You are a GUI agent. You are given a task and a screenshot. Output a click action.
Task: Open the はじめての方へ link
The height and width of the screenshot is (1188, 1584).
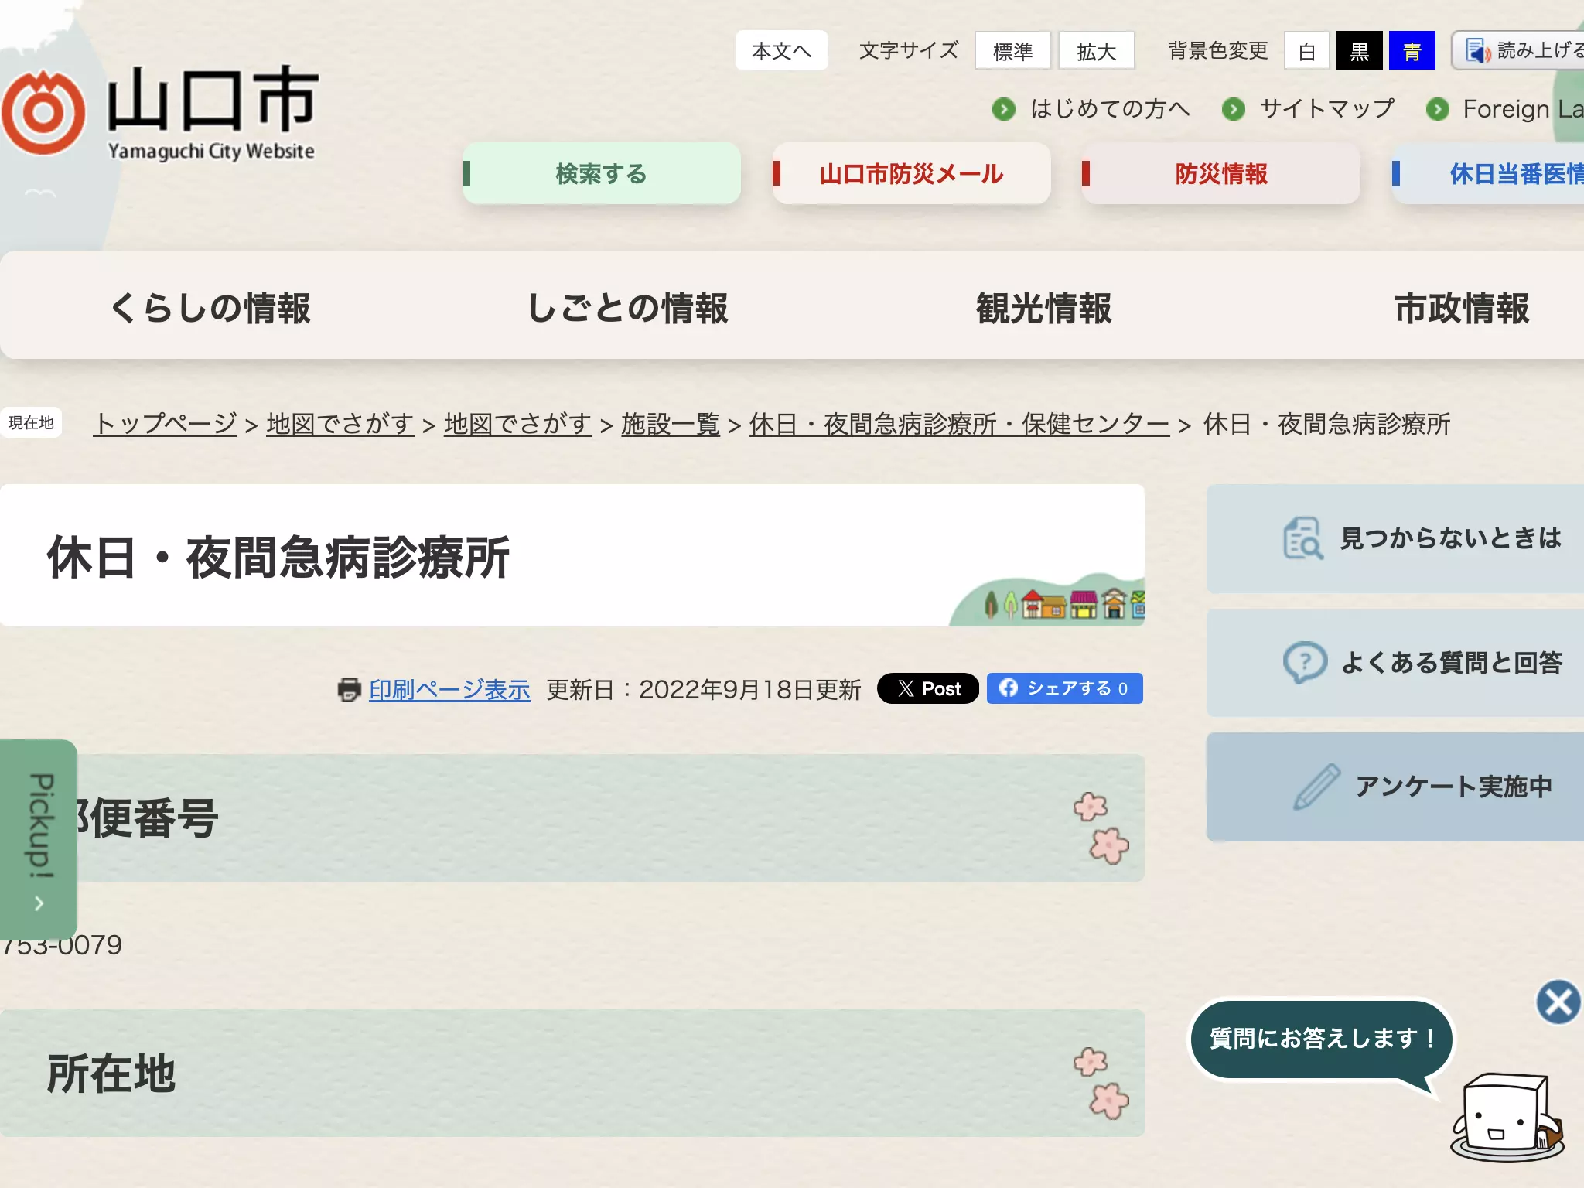(x=1110, y=109)
